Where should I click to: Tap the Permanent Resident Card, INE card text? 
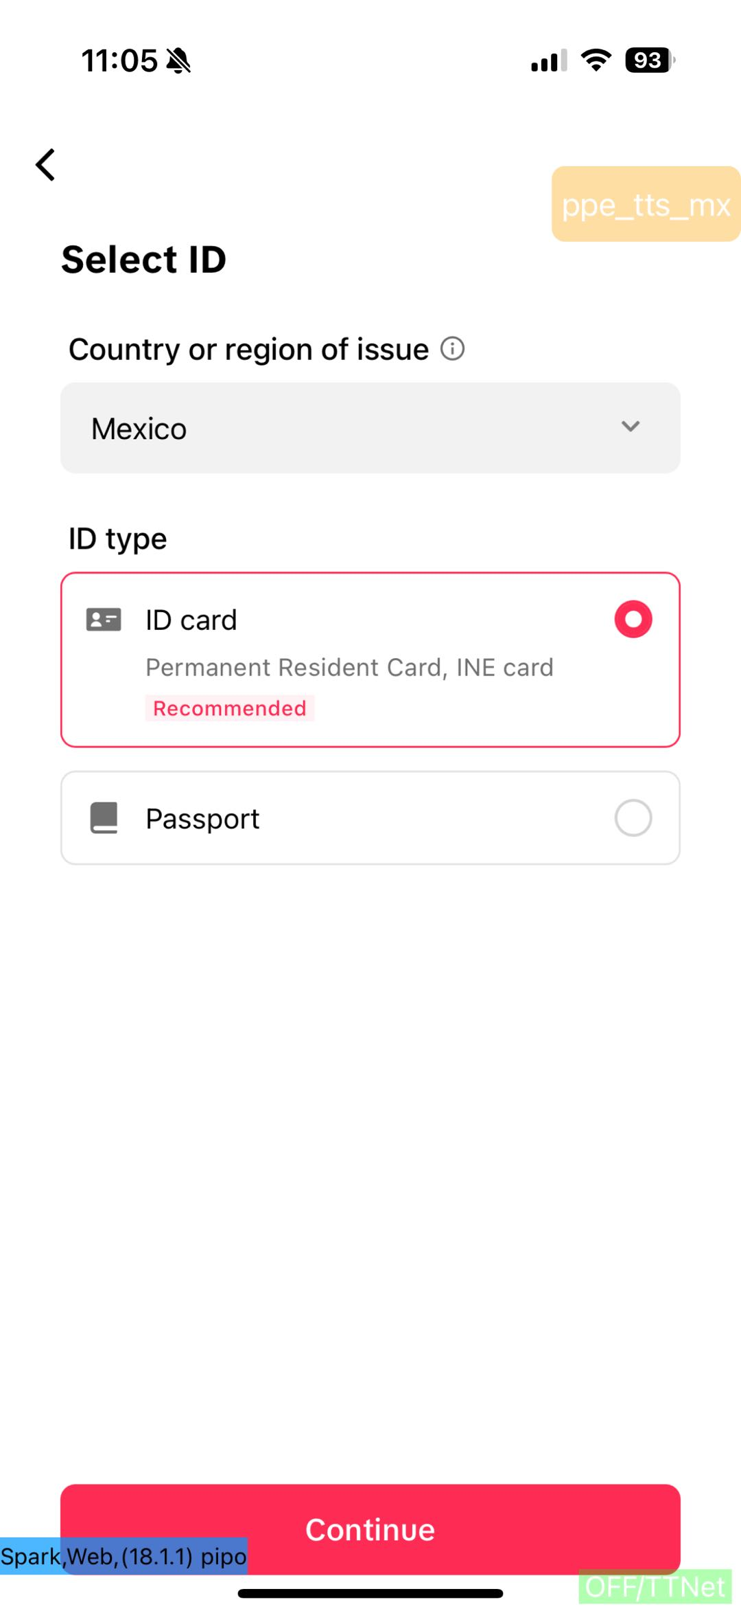click(349, 668)
